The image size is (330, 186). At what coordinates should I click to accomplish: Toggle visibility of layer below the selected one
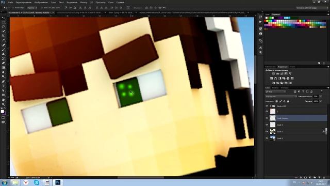coord(267,125)
